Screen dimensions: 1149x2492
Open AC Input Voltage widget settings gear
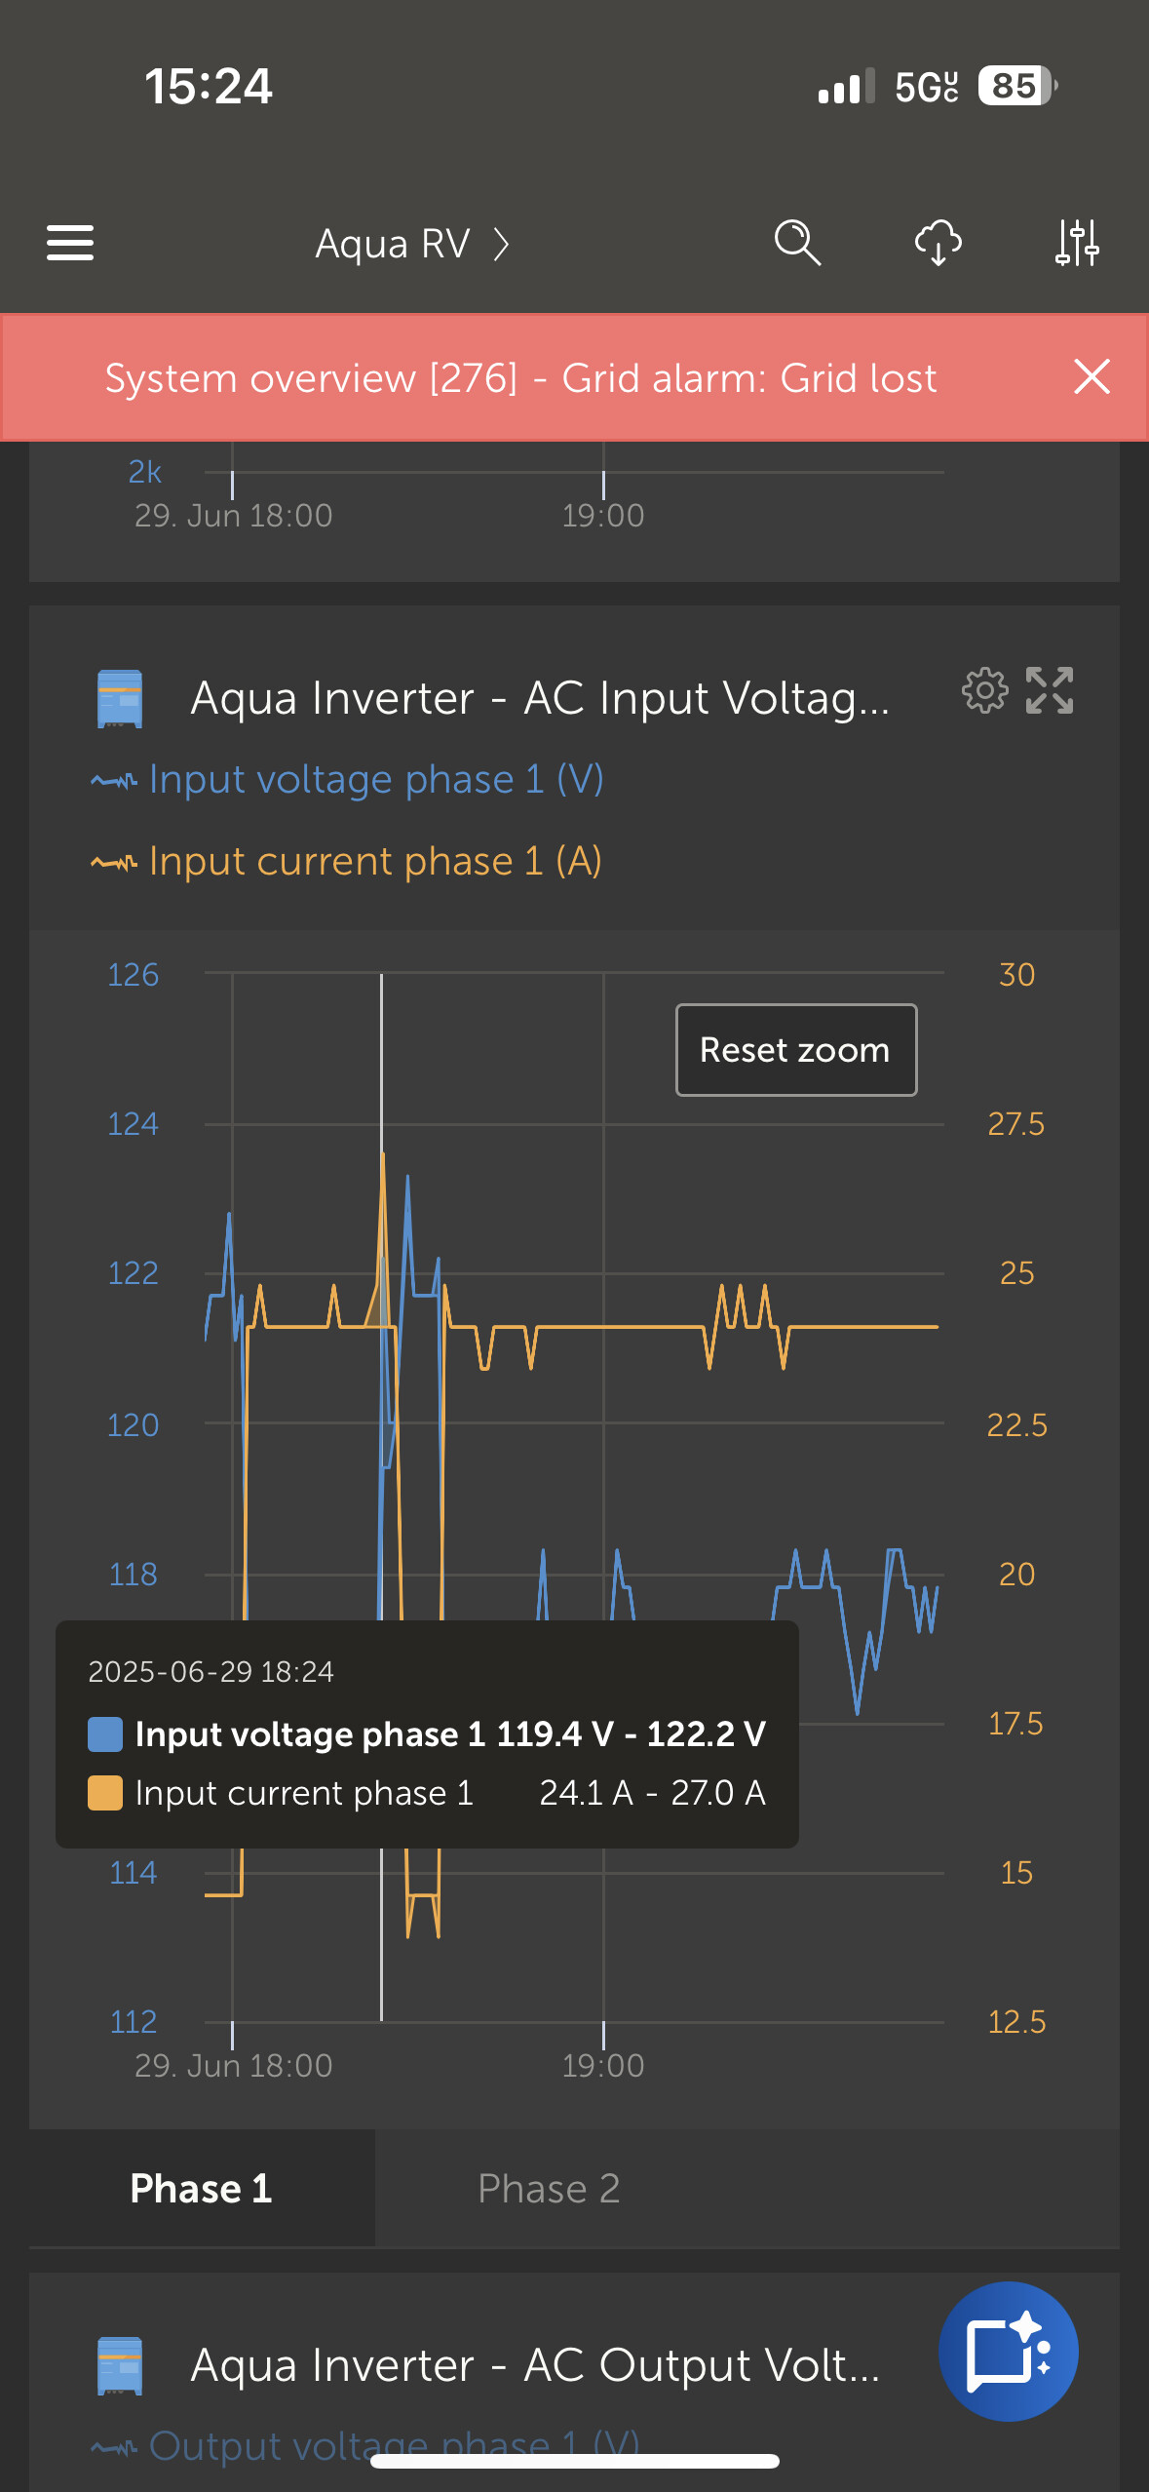984,691
